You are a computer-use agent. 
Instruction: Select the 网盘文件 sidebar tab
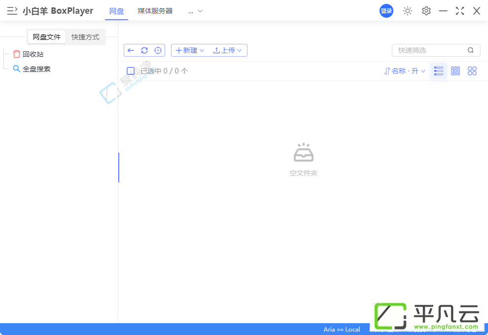47,37
